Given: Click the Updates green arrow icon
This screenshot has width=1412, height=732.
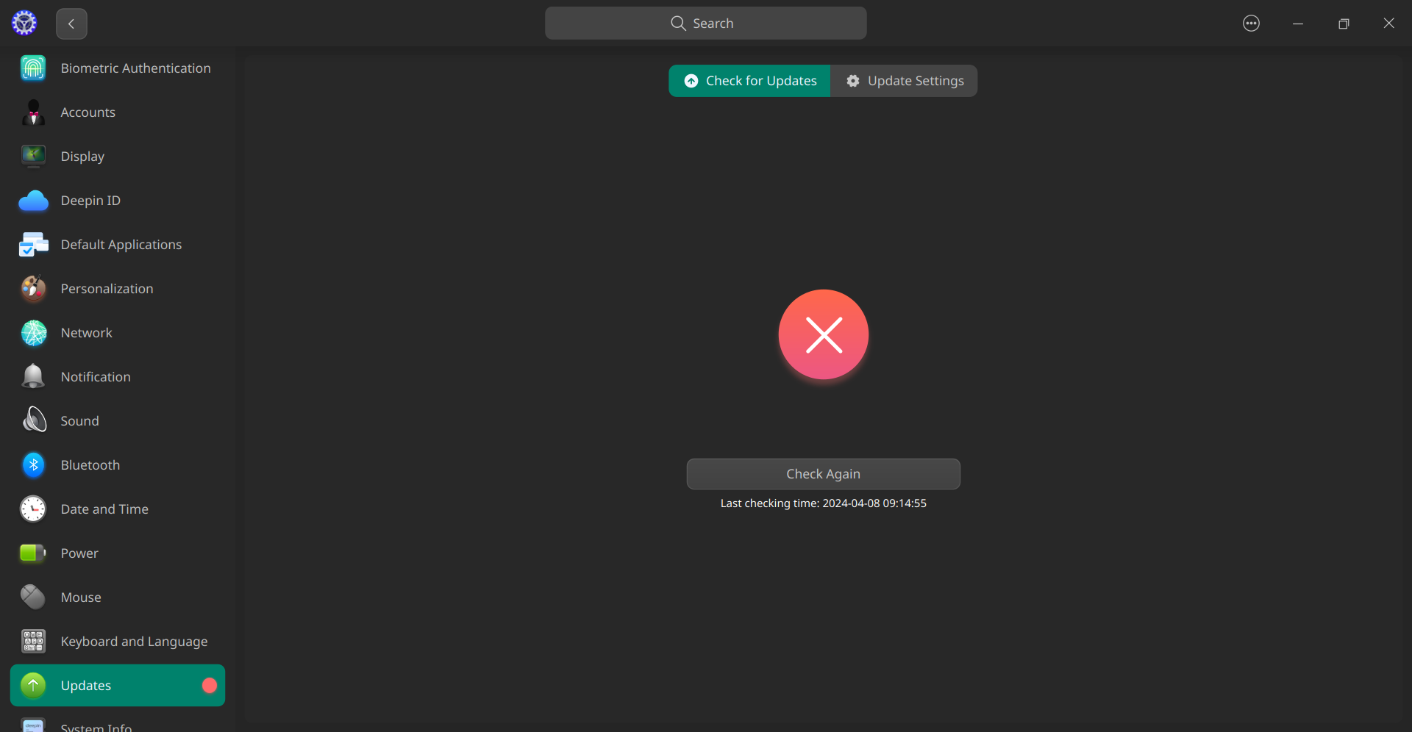Looking at the screenshot, I should pos(33,686).
